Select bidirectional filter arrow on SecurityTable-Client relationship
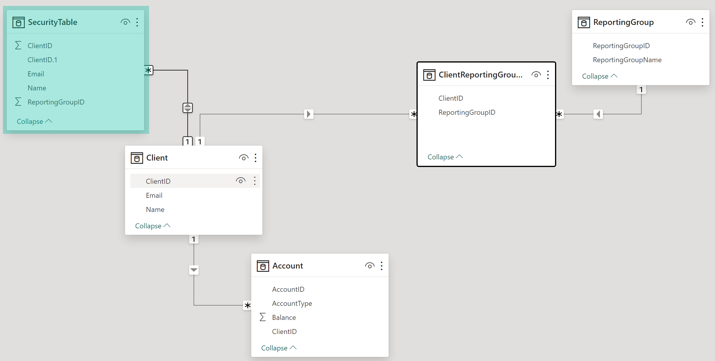 click(188, 108)
